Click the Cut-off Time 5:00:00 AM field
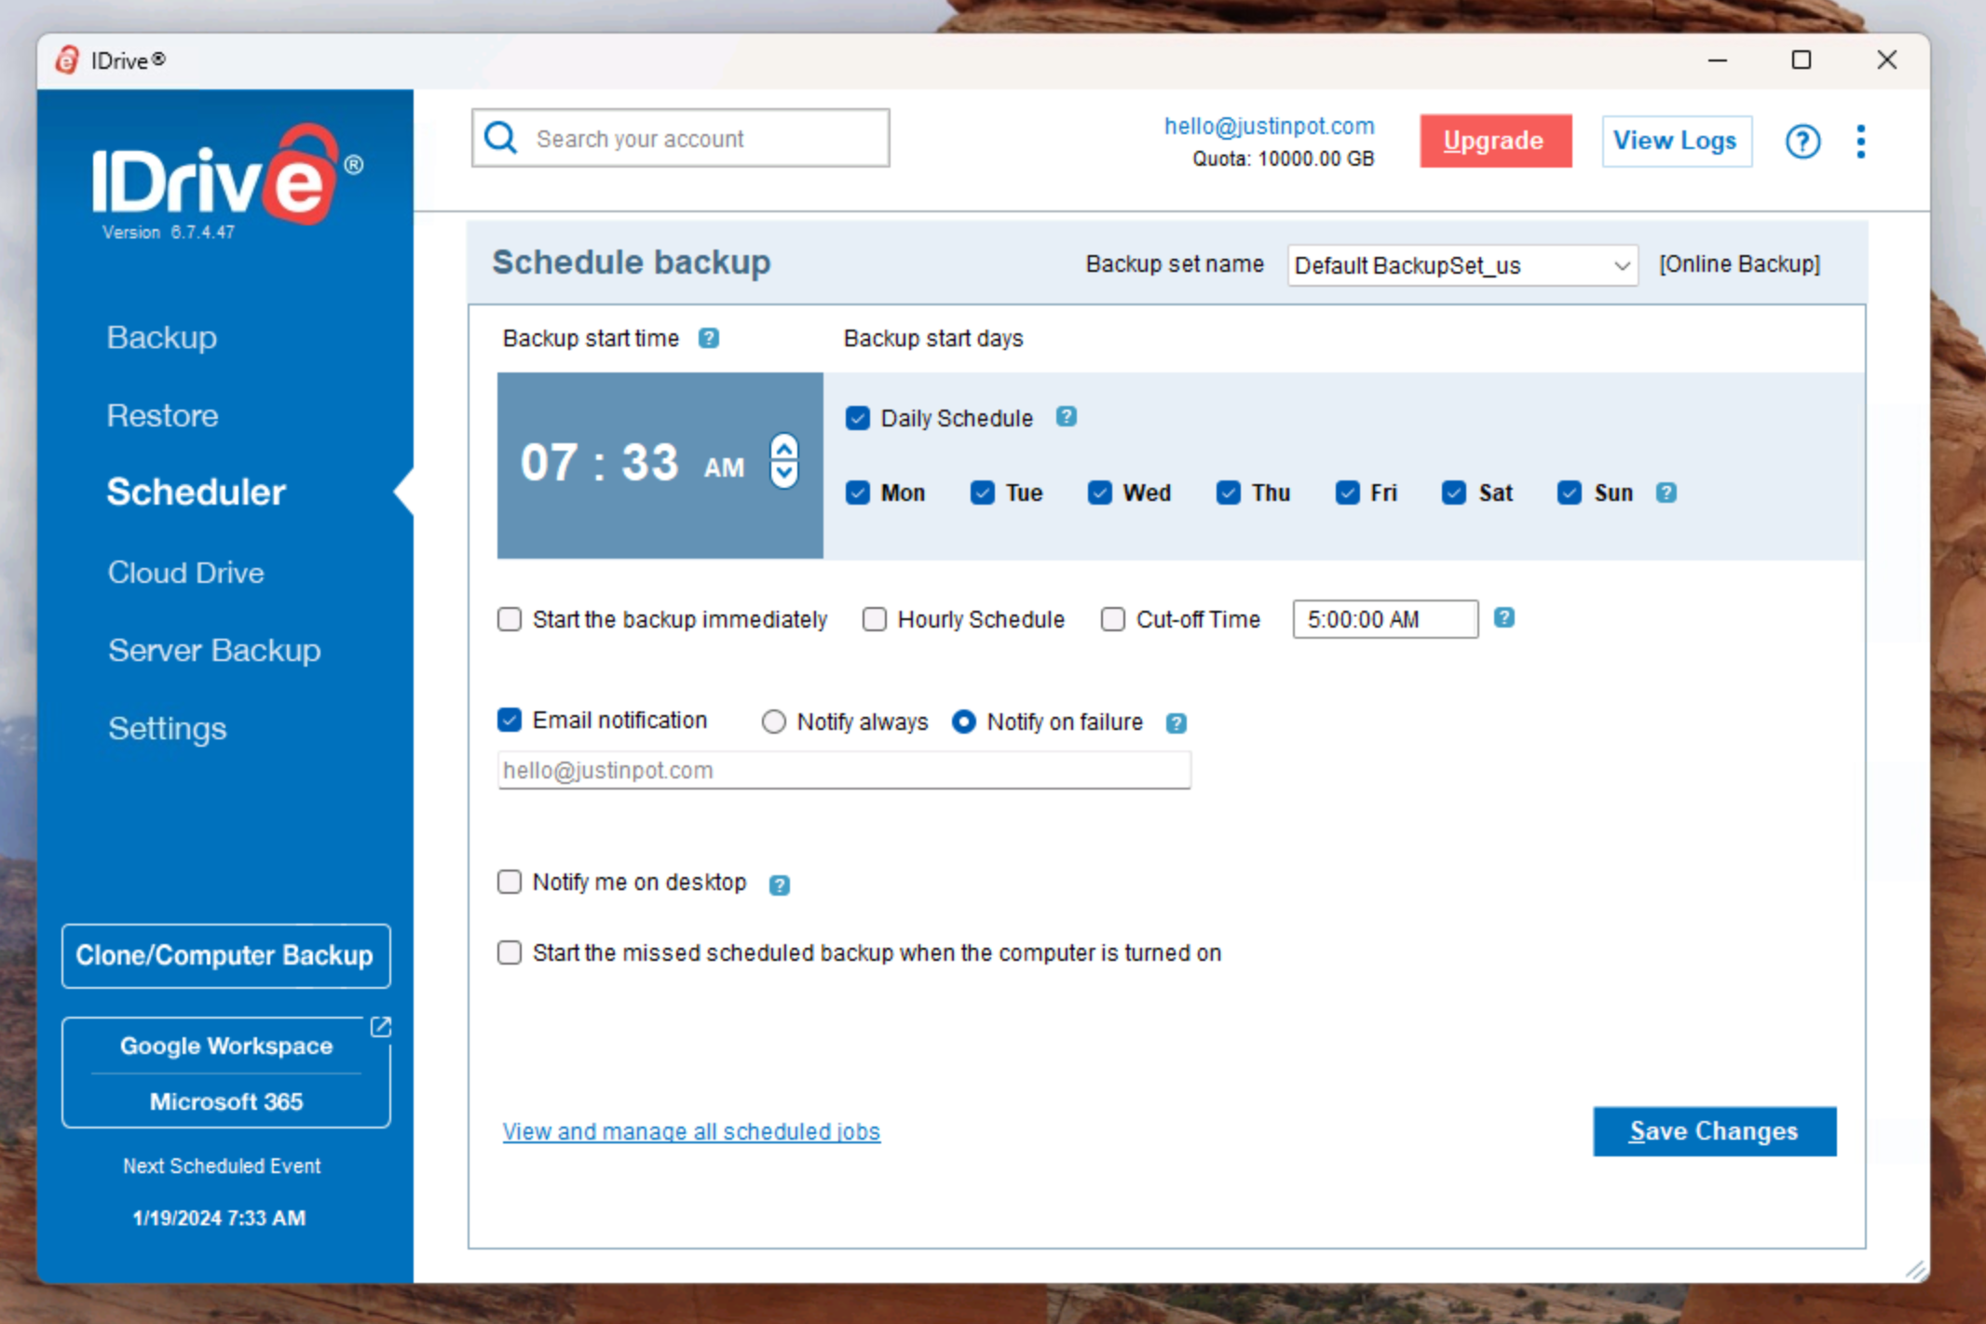 1385,619
